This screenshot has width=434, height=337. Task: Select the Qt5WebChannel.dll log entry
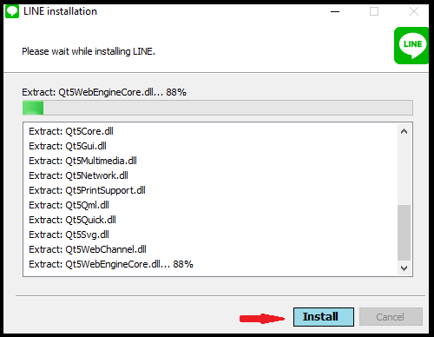pyautogui.click(x=88, y=249)
